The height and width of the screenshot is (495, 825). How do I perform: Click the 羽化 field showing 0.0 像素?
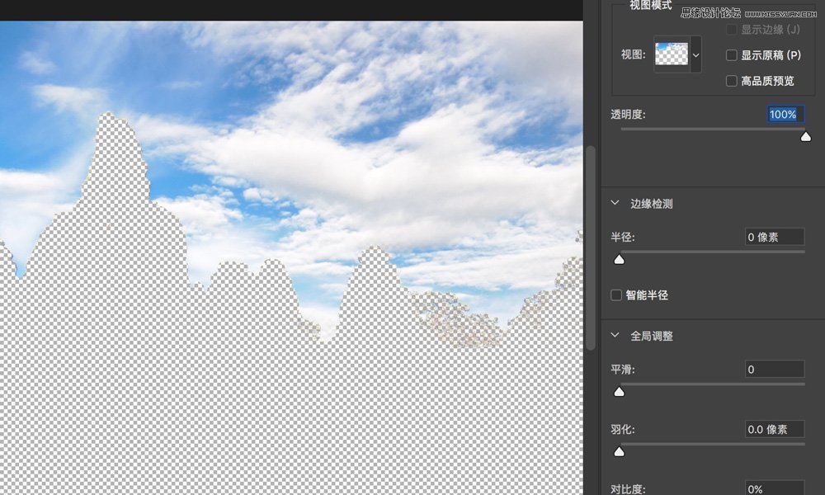click(774, 429)
